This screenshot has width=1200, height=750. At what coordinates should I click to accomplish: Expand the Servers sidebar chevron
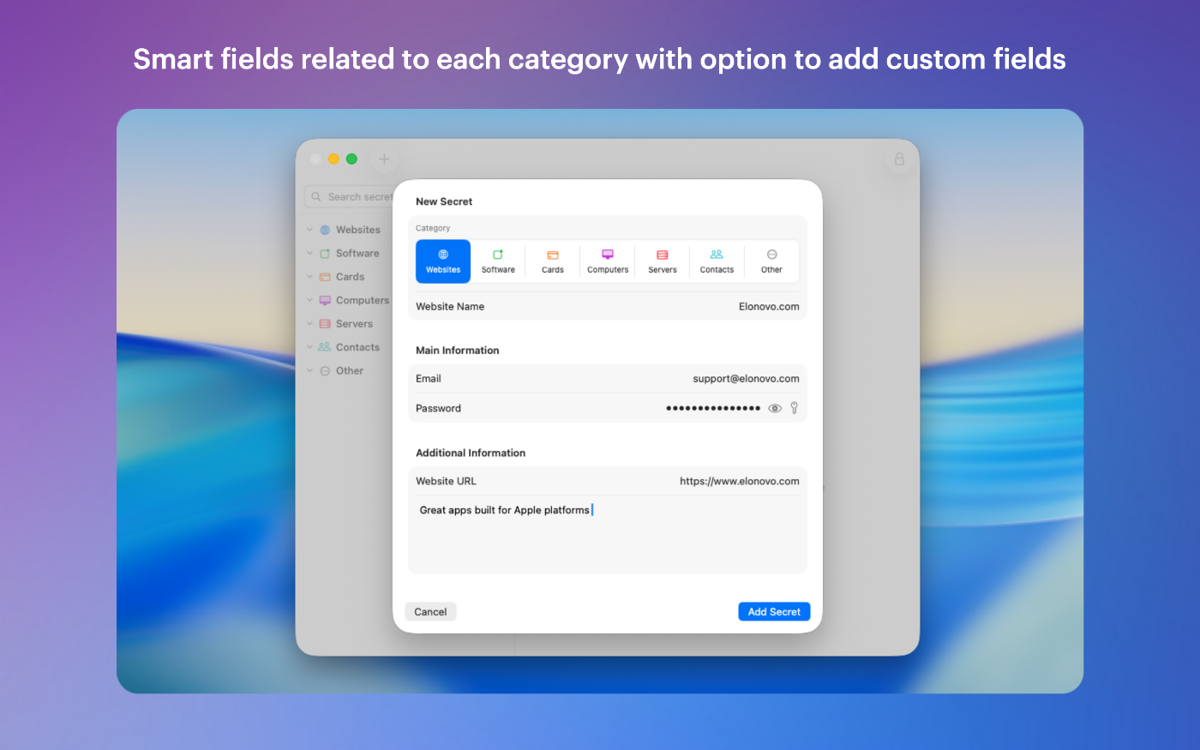310,324
